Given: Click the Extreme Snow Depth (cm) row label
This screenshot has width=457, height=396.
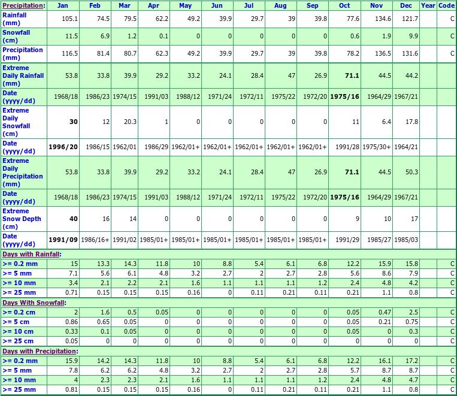Looking at the screenshot, I should (x=22, y=219).
